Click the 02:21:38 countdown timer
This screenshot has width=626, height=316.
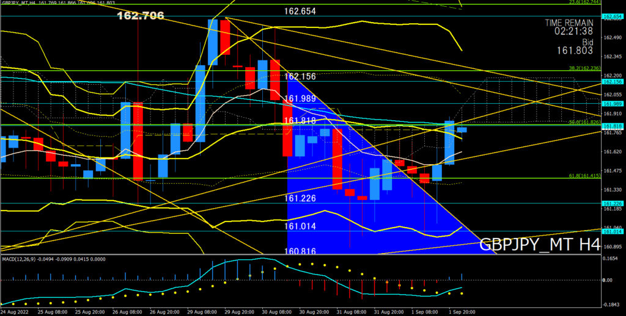pyautogui.click(x=573, y=31)
